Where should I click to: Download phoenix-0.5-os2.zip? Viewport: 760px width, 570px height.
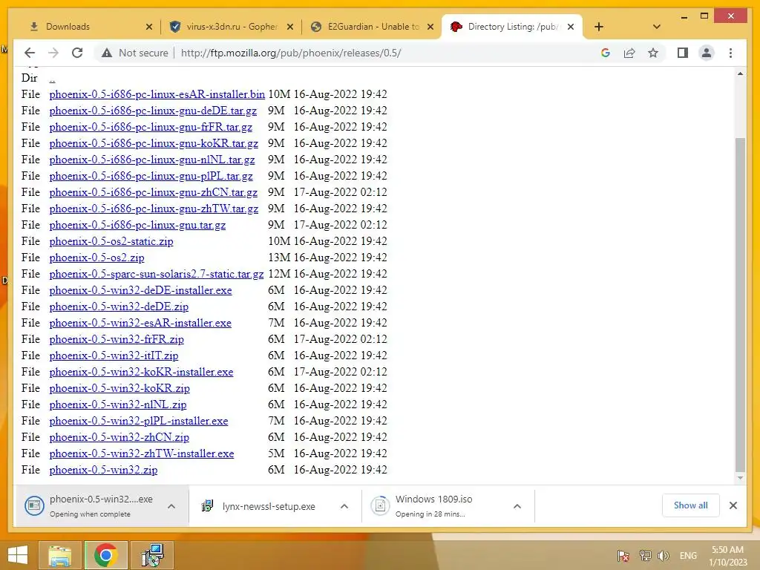pos(96,258)
